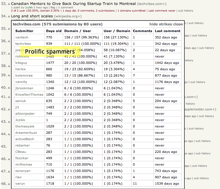The image size is (220, 189).
Task: Upvote story number 33 arrow
Action: click(9, 4)
